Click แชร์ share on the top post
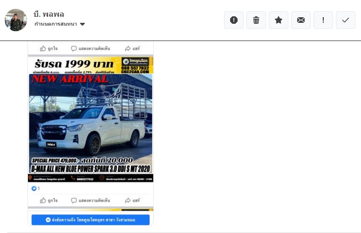Screen dimensions: 361x233 (x=132, y=48)
